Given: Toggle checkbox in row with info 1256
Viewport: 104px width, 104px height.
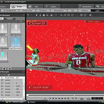Looking at the screenshot, I should [x=2, y=86].
